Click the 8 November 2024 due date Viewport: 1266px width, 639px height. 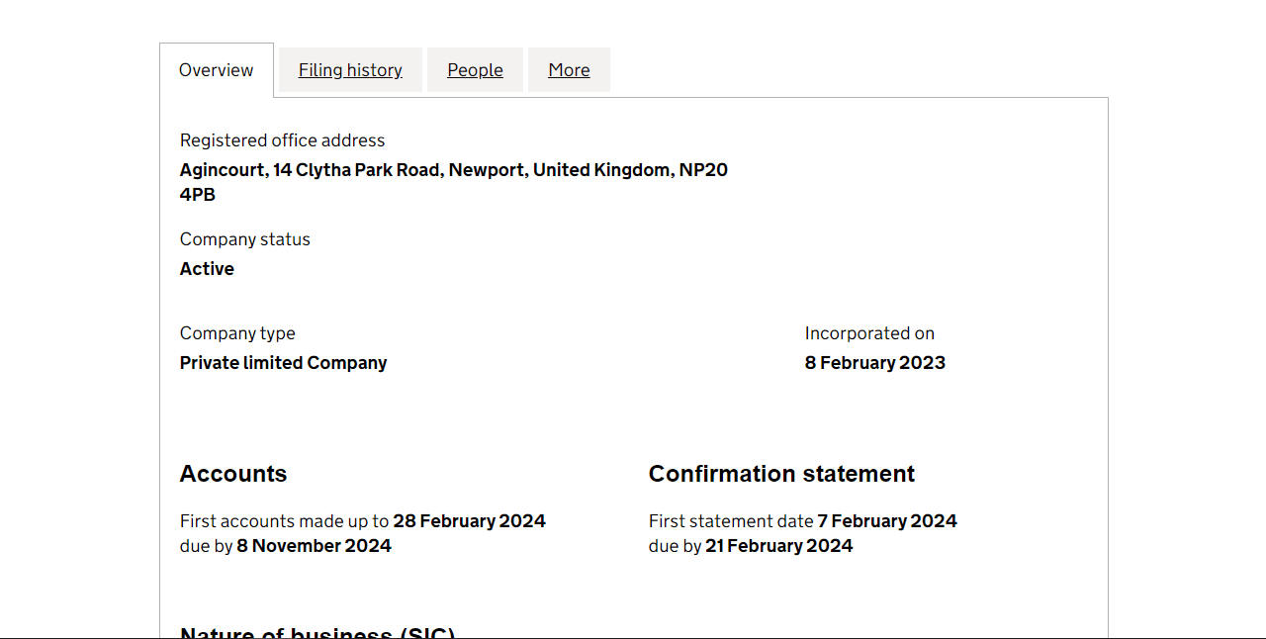pos(314,546)
